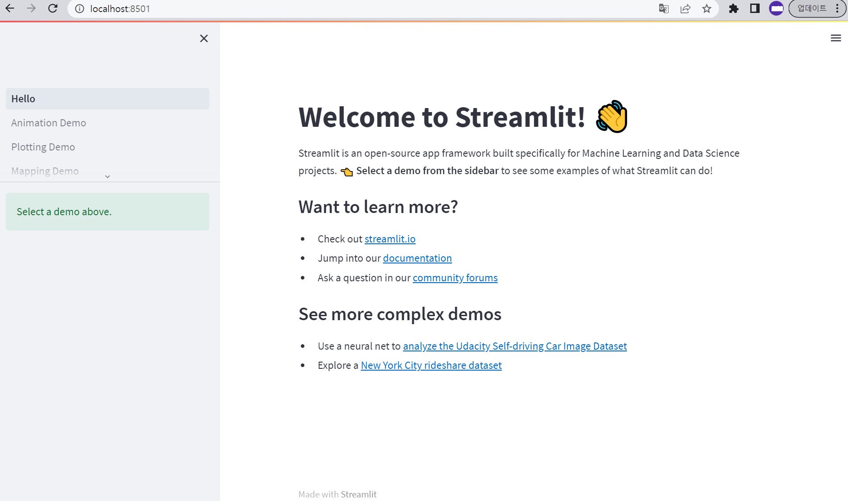The image size is (848, 501).
Task: Click the Streamlit footer link
Action: 359,494
